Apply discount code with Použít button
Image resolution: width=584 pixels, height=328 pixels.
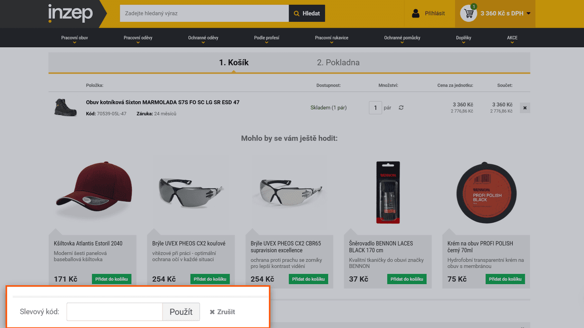pyautogui.click(x=181, y=312)
